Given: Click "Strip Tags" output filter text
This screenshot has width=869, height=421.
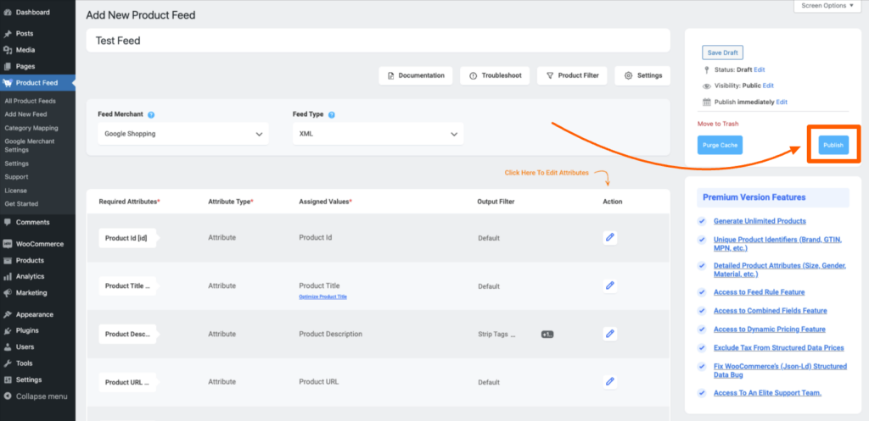Looking at the screenshot, I should coord(496,335).
